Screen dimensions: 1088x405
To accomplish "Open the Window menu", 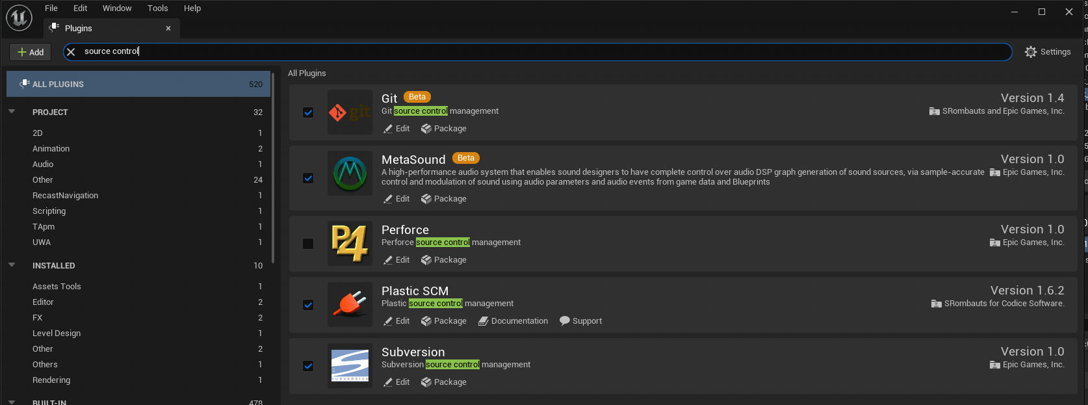I will tap(117, 8).
